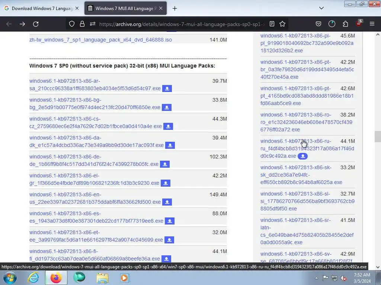Open x86-sk-sk exe link in sidebar

point(301,175)
